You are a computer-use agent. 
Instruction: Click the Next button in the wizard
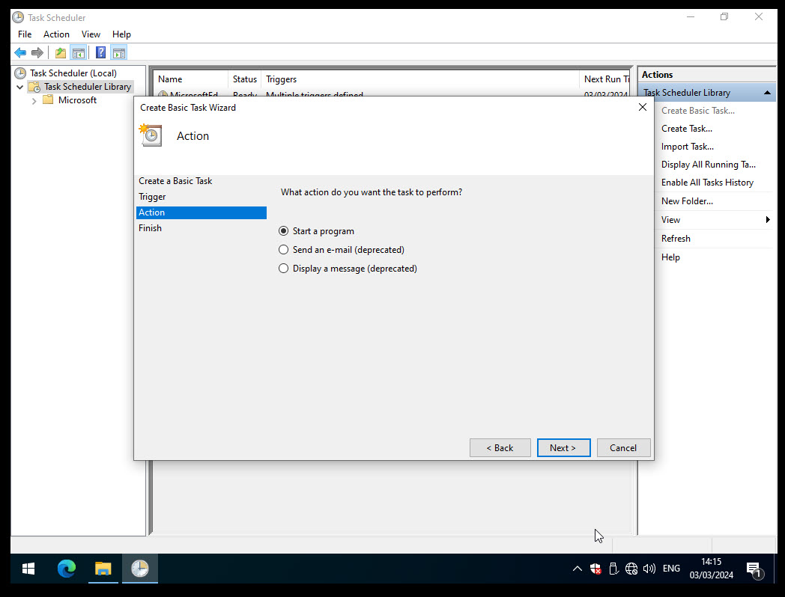(x=563, y=447)
